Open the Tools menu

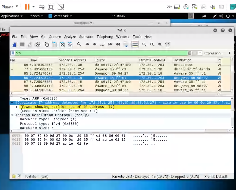point(137,37)
